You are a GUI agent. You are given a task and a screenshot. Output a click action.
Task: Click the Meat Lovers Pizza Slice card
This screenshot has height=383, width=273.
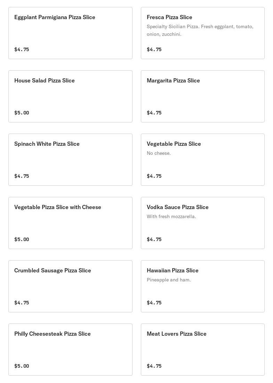202,350
